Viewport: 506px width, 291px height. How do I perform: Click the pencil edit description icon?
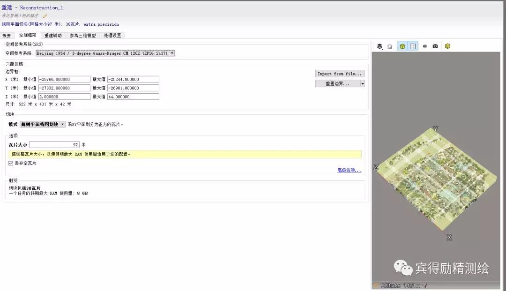coord(45,15)
